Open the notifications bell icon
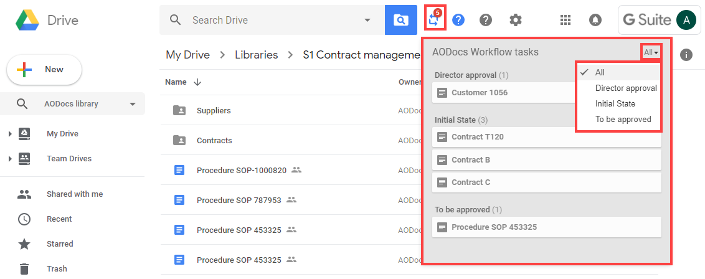Image resolution: width=705 pixels, height=279 pixels. pos(595,20)
